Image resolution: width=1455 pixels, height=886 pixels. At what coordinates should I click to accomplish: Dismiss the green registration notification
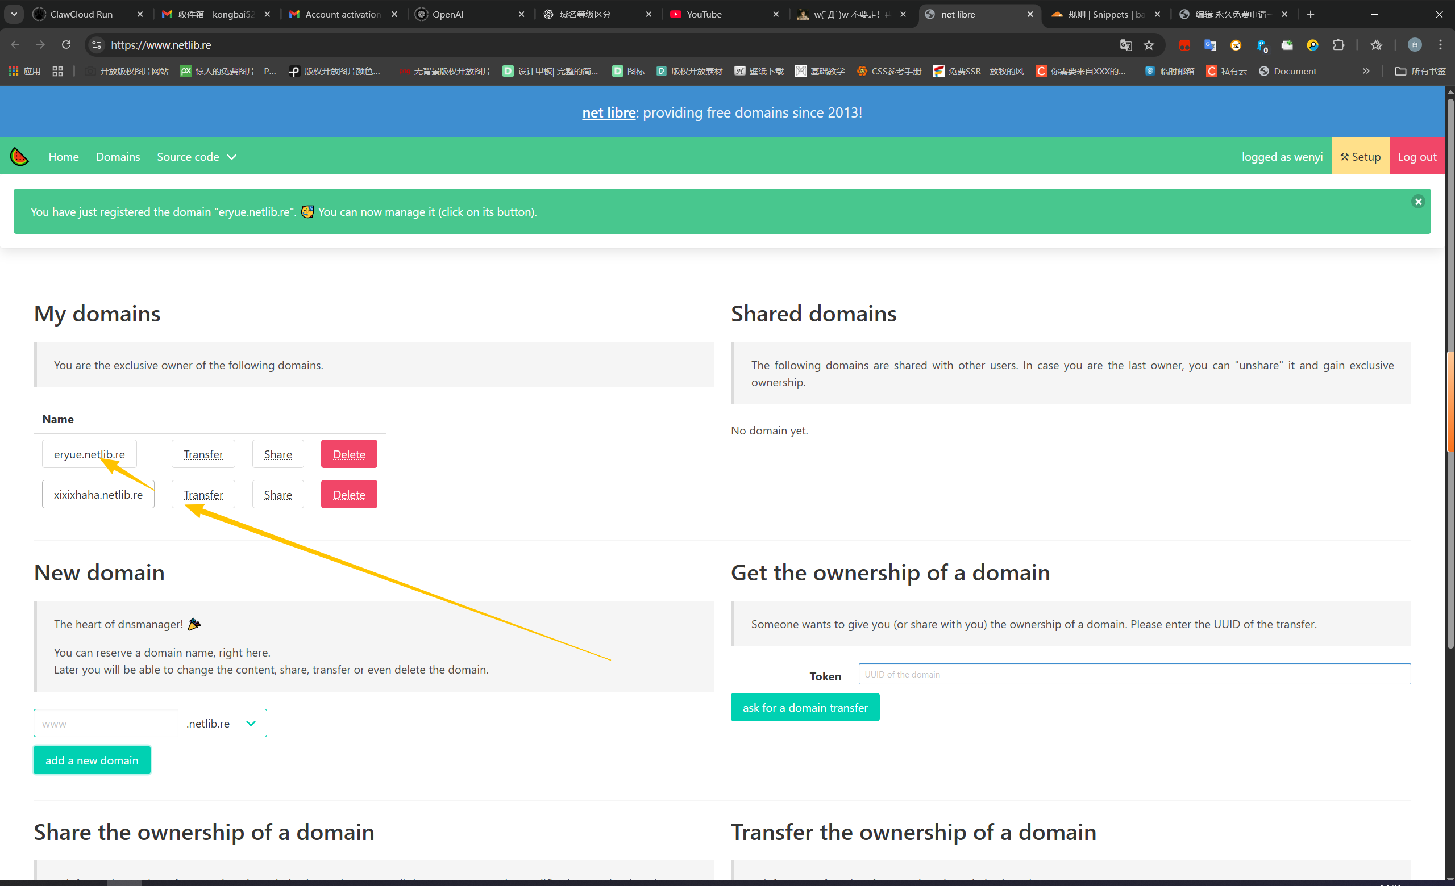coord(1418,202)
